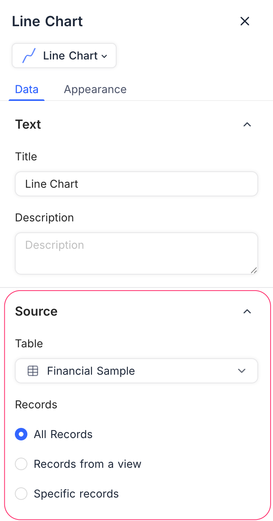Open the chart type picker showing Line Chart
This screenshot has height=521, width=273.
64,56
